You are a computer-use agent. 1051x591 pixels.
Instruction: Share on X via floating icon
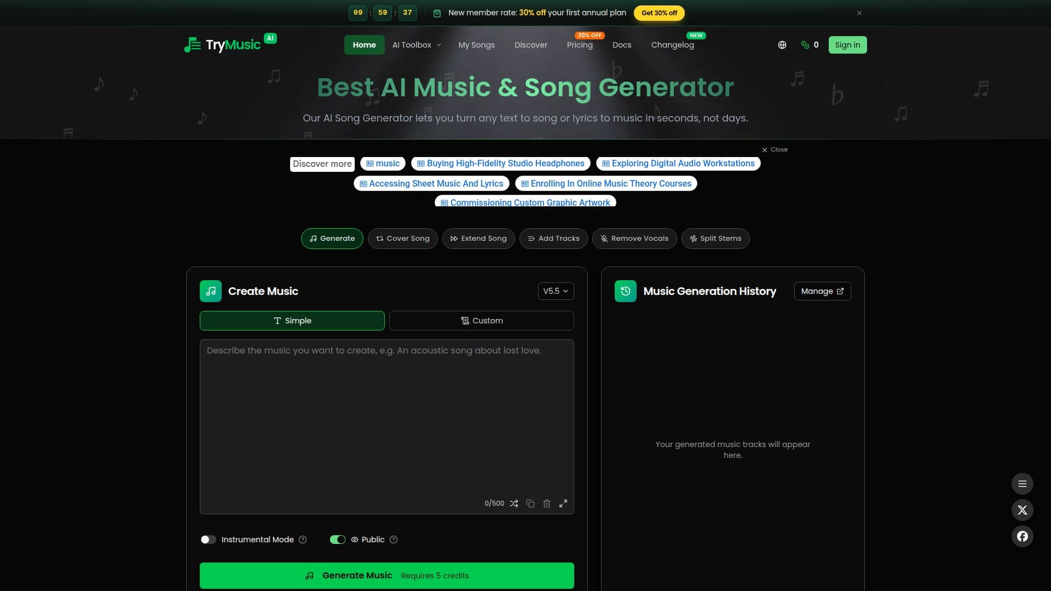click(1022, 510)
